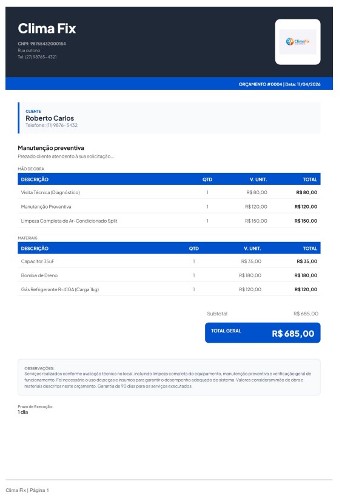Click the OBSERVAÇÕES heading

pyautogui.click(x=39, y=368)
